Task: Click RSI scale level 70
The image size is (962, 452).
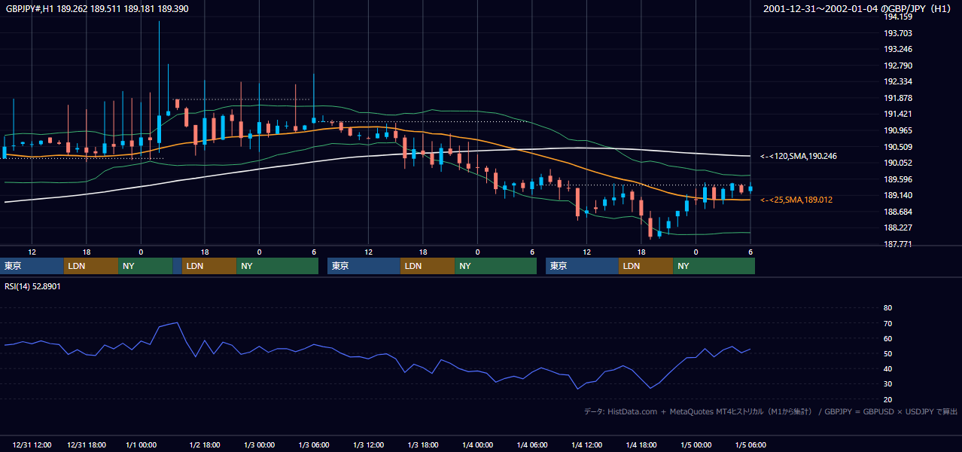Action: click(x=887, y=323)
